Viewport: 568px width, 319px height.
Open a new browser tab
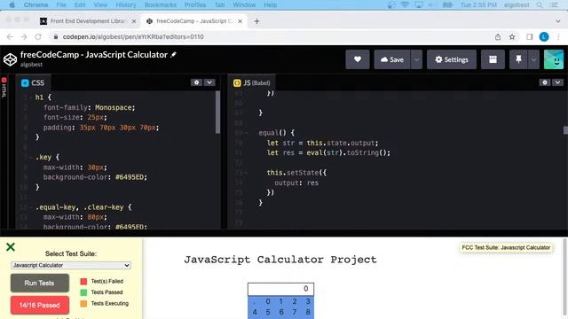pyautogui.click(x=256, y=21)
